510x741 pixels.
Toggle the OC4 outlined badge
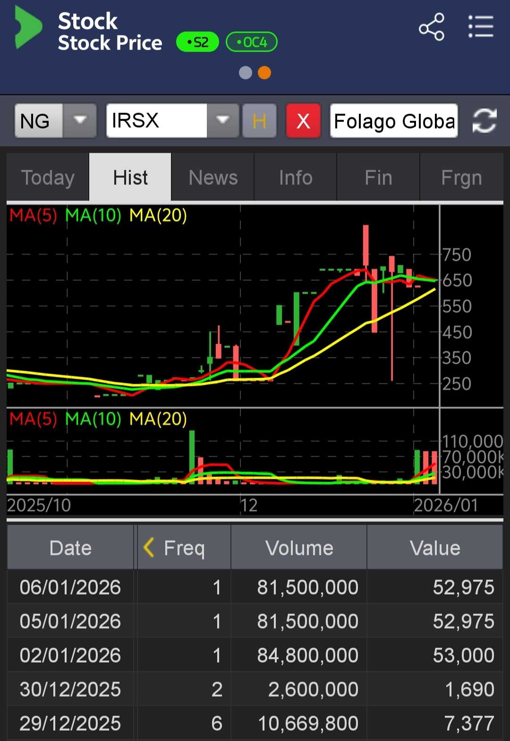[x=252, y=43]
